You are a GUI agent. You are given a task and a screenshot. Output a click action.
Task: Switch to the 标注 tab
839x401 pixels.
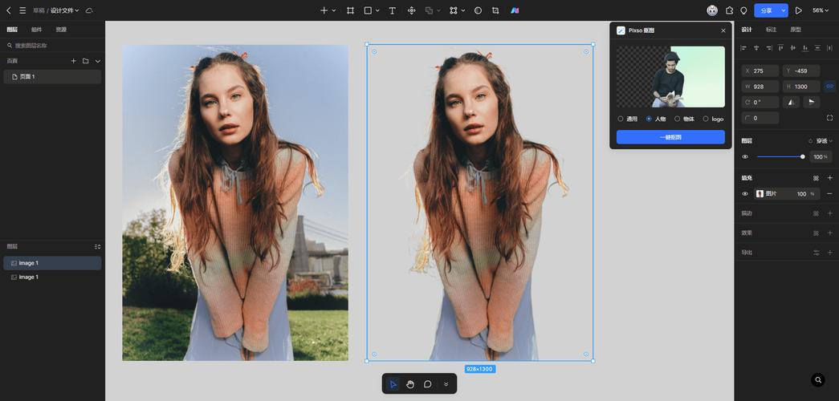(x=771, y=30)
